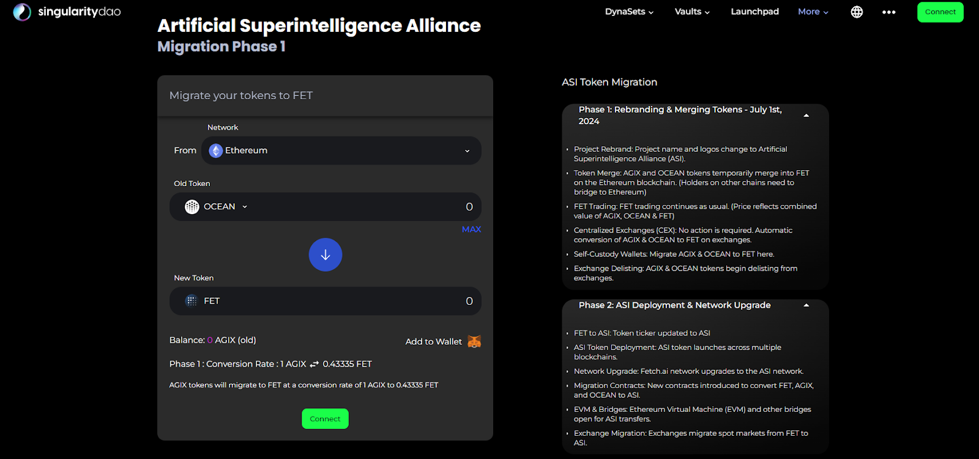
Task: Click the Phase 1 Conversion Rate line
Action: tap(270, 364)
